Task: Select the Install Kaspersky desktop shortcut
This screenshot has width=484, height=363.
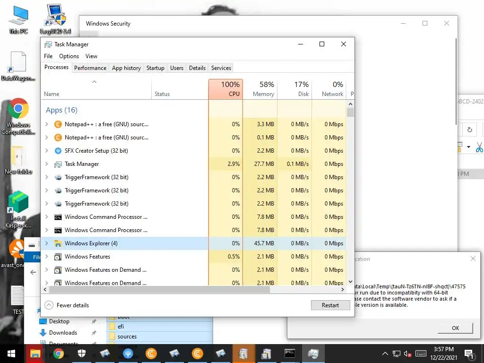Action: pos(18,210)
